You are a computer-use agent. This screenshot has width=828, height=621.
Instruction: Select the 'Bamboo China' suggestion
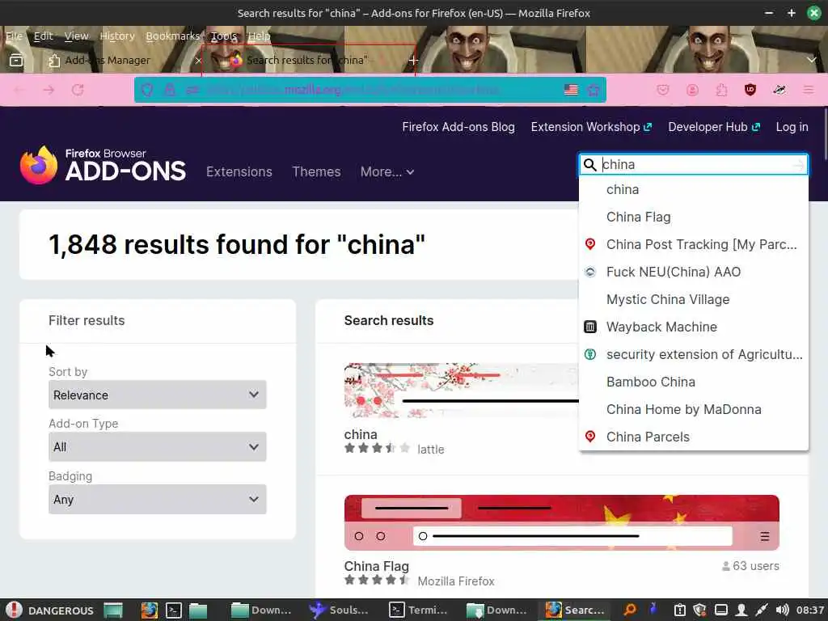pyautogui.click(x=693, y=382)
